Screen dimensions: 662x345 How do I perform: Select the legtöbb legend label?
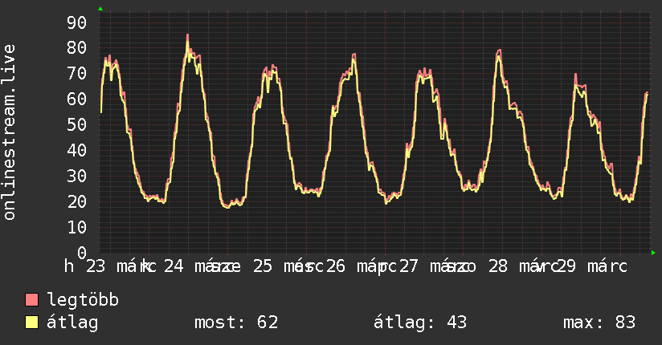(83, 300)
